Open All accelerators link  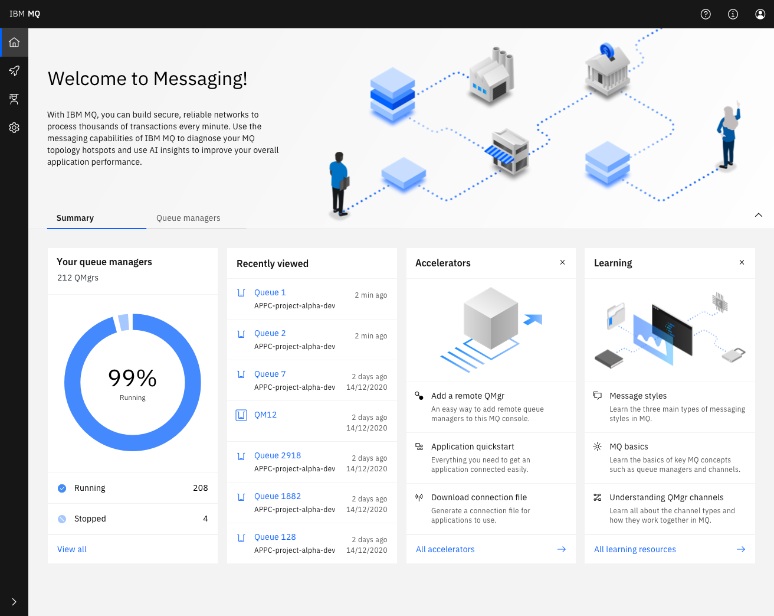[445, 549]
